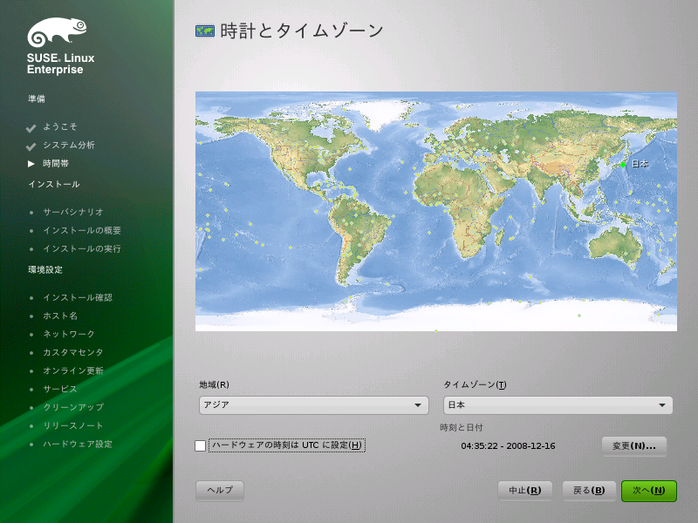Click the ようこそ step in the sidebar
The width and height of the screenshot is (698, 523).
coord(60,126)
